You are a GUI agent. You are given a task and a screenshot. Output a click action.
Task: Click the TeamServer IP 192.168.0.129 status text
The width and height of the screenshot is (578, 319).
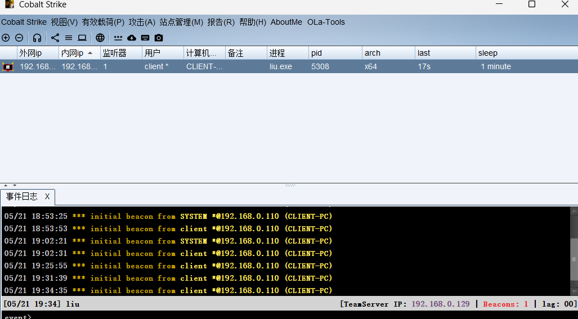click(x=405, y=304)
